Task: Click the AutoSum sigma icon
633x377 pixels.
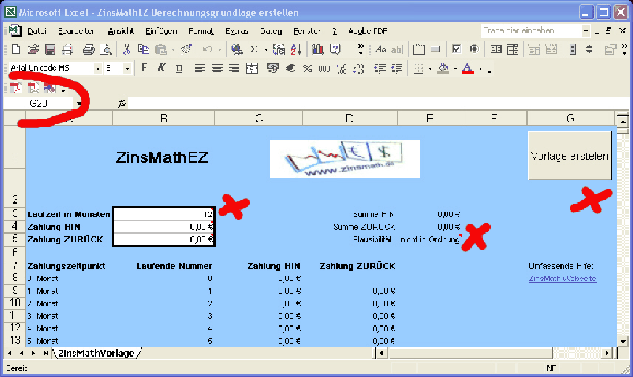Action: [253, 49]
